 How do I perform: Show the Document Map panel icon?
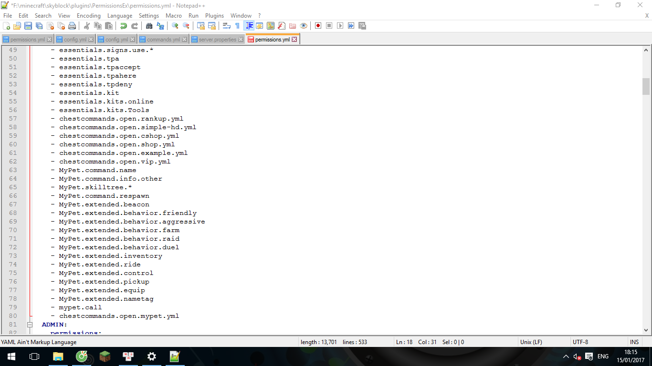click(x=271, y=26)
